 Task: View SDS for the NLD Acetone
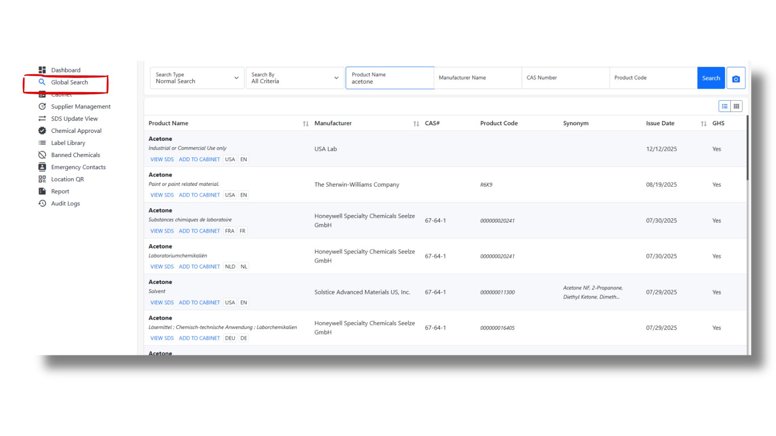pos(162,266)
